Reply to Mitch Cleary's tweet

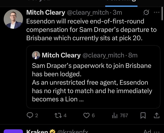coord(30,115)
